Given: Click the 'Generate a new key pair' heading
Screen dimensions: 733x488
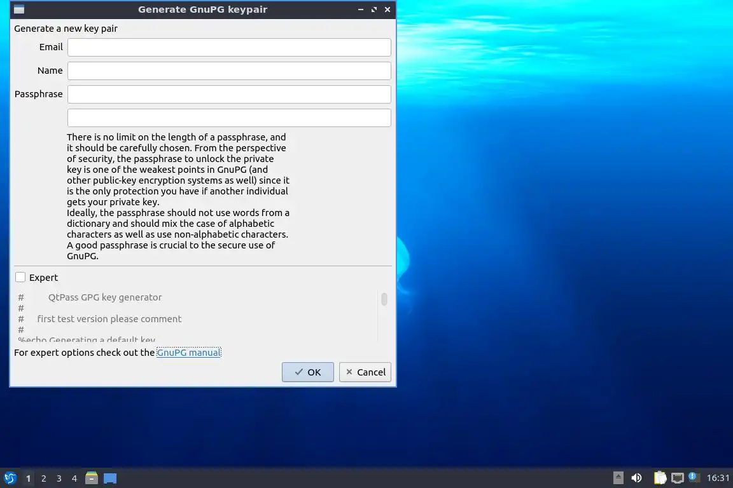Looking at the screenshot, I should click(x=66, y=29).
